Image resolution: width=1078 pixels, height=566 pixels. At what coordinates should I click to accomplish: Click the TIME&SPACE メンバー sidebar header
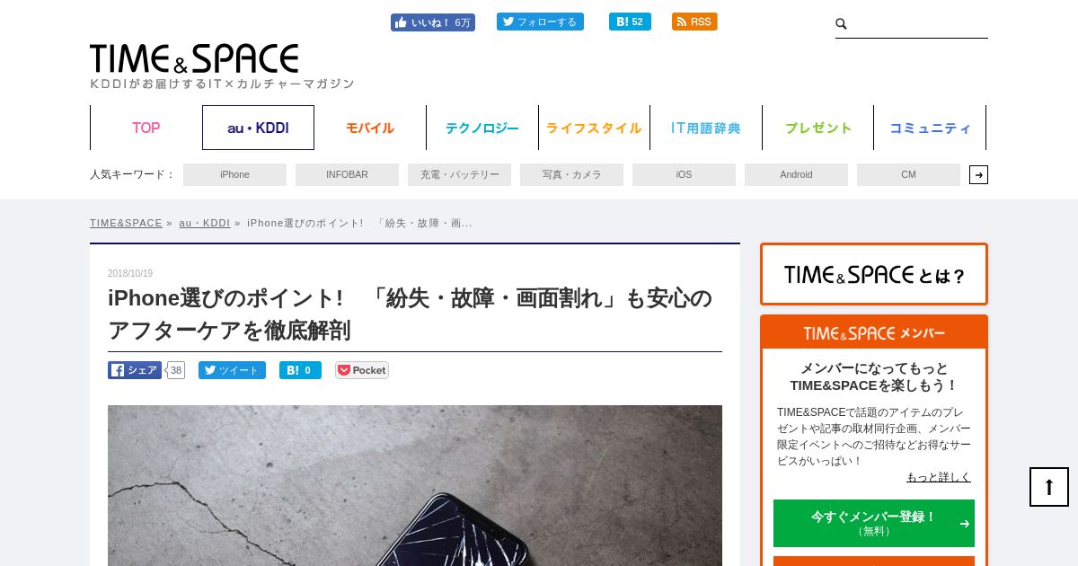(874, 332)
